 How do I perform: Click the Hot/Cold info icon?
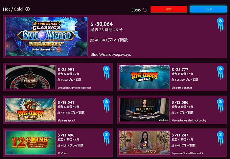click(x=27, y=9)
